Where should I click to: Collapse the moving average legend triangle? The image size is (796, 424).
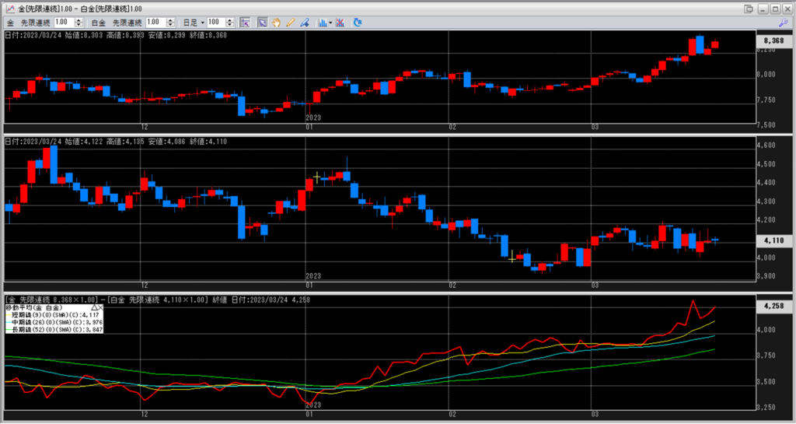(x=94, y=308)
